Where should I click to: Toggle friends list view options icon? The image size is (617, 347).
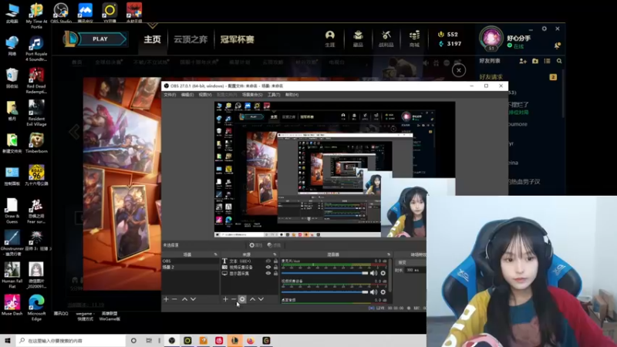click(x=547, y=61)
